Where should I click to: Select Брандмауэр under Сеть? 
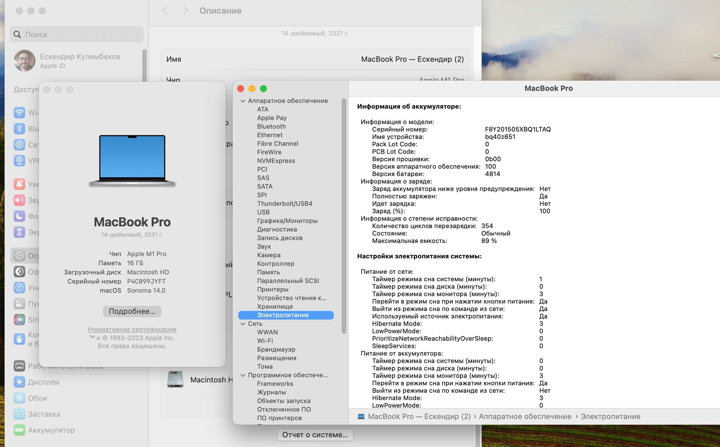(276, 350)
